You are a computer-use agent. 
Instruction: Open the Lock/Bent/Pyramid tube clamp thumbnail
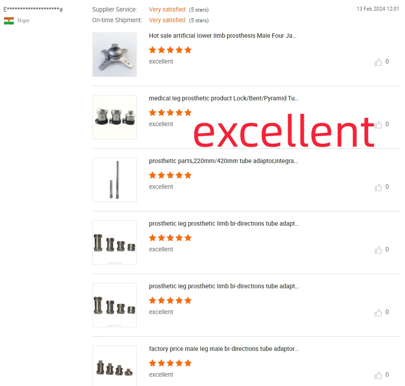115,117
